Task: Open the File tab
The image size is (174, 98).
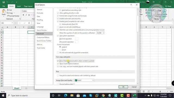Action: click(4, 6)
